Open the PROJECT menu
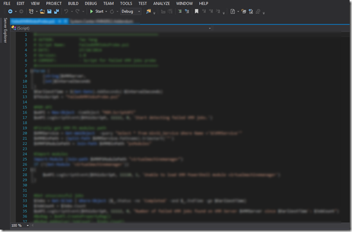This screenshot has width=352, height=232. [x=53, y=4]
